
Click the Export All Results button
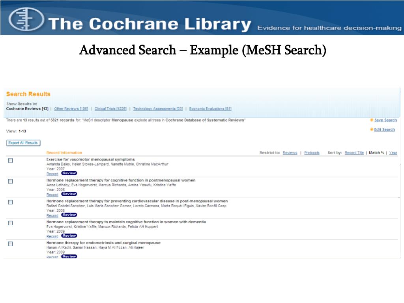23,143
